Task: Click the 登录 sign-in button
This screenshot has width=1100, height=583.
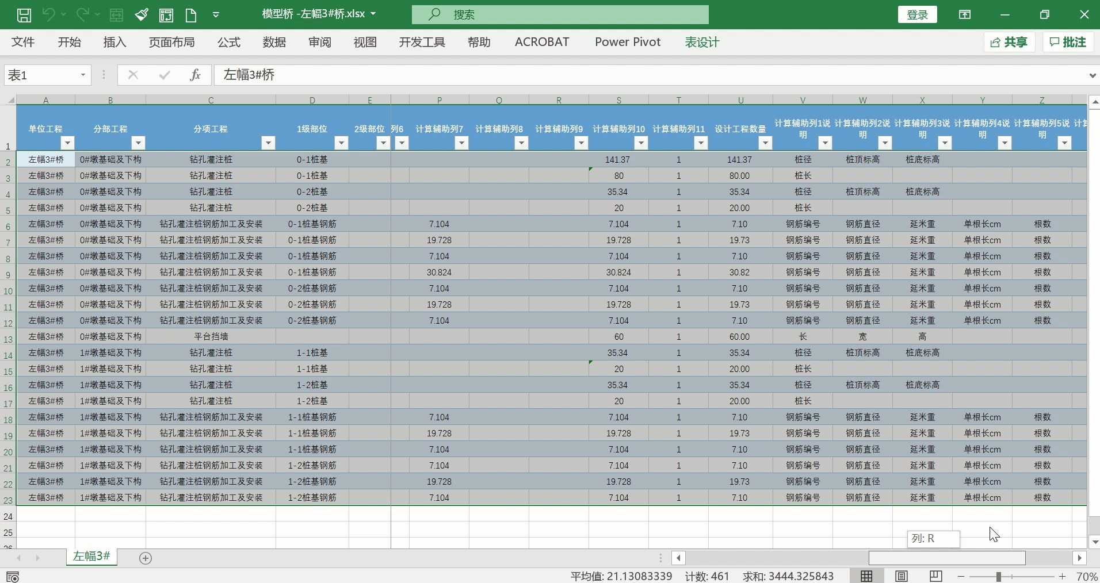Action: coord(917,15)
